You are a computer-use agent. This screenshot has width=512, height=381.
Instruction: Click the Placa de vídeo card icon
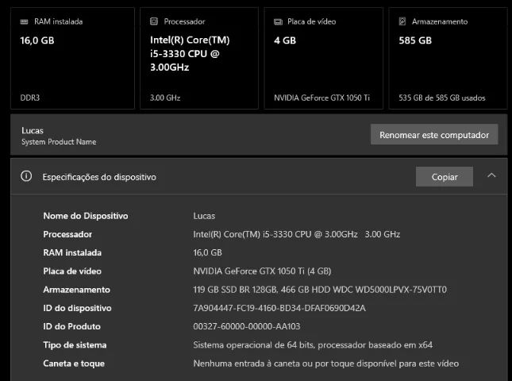point(278,22)
